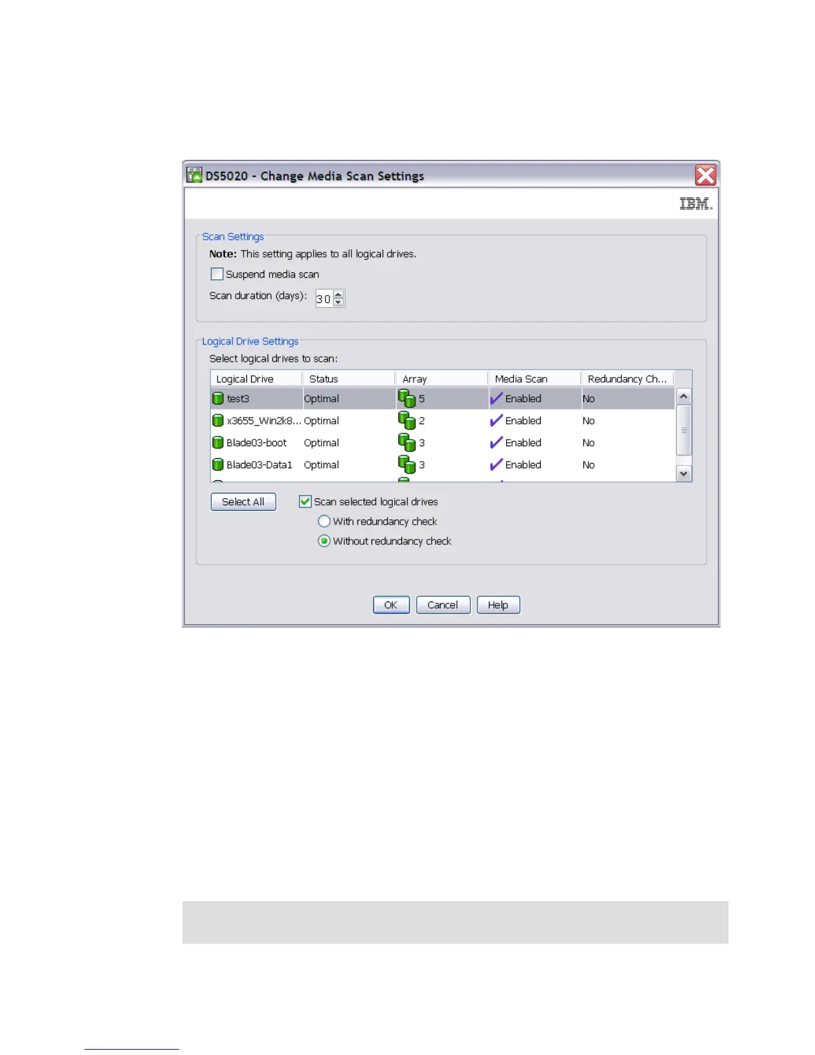Enable Suspend media scan checkbox

click(x=217, y=274)
